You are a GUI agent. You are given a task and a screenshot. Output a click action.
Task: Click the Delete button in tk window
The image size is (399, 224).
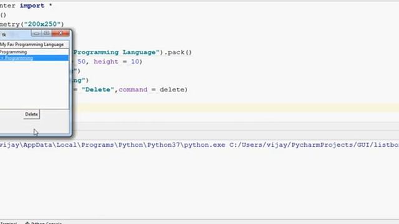(x=32, y=114)
